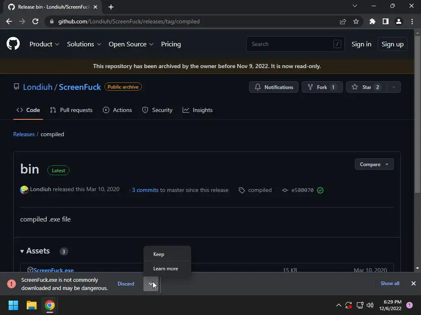The image size is (421, 315).
Task: Click the tab search chevron in title bar
Action: pyautogui.click(x=355, y=6)
